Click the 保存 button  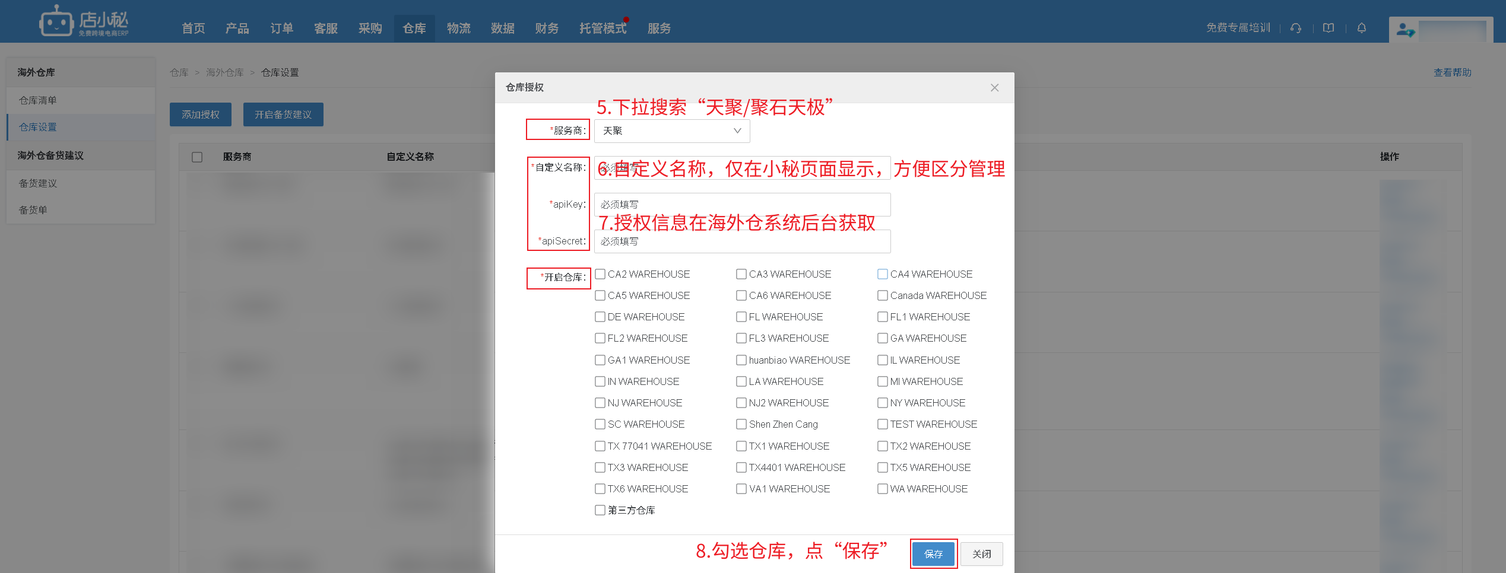click(933, 554)
